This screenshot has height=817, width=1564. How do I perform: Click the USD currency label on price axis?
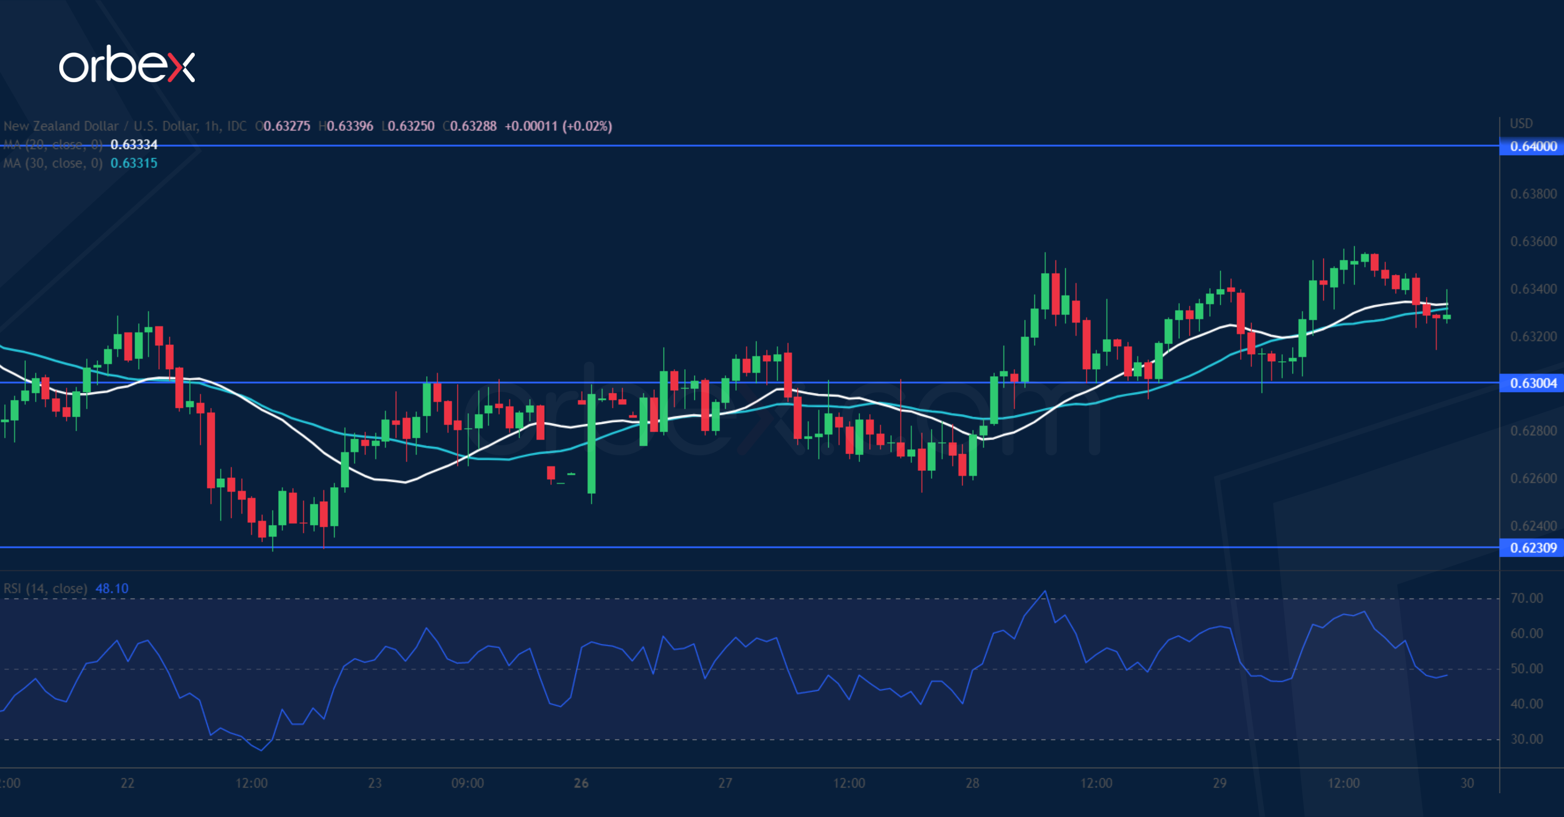(1521, 124)
